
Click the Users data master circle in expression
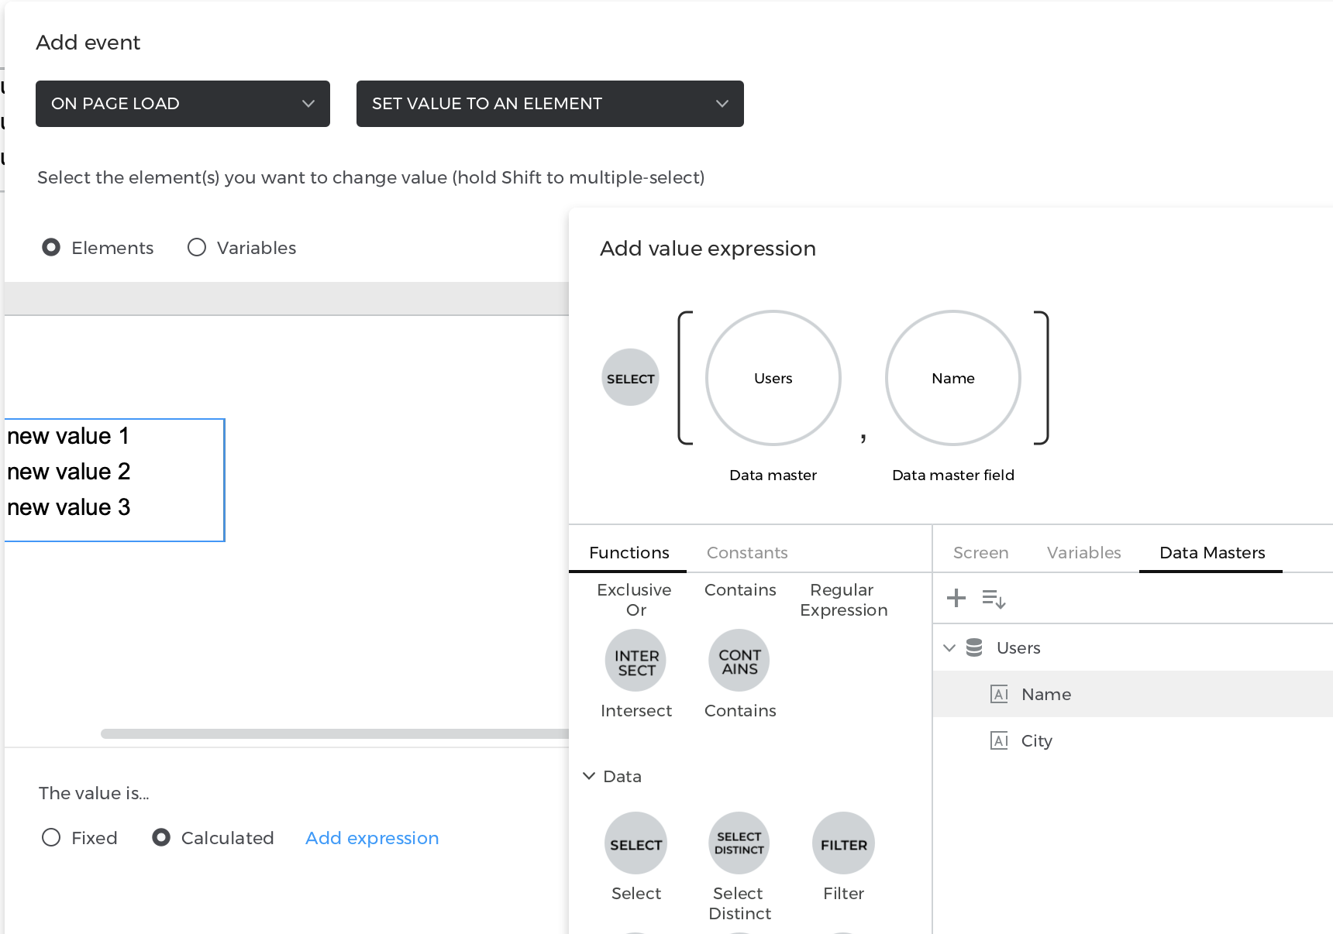773,378
